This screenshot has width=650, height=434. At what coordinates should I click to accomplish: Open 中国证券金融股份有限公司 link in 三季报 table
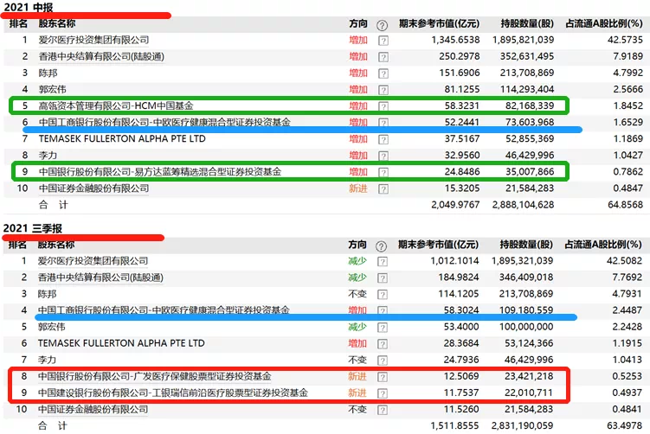click(93, 410)
